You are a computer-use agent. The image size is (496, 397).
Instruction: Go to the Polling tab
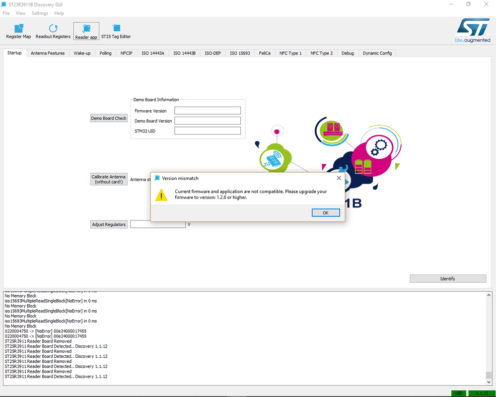(x=105, y=53)
